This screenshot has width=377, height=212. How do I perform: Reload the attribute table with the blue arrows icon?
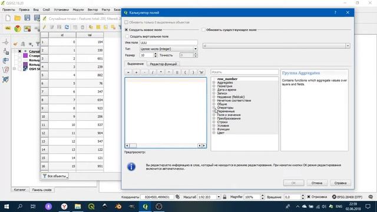tap(67, 27)
